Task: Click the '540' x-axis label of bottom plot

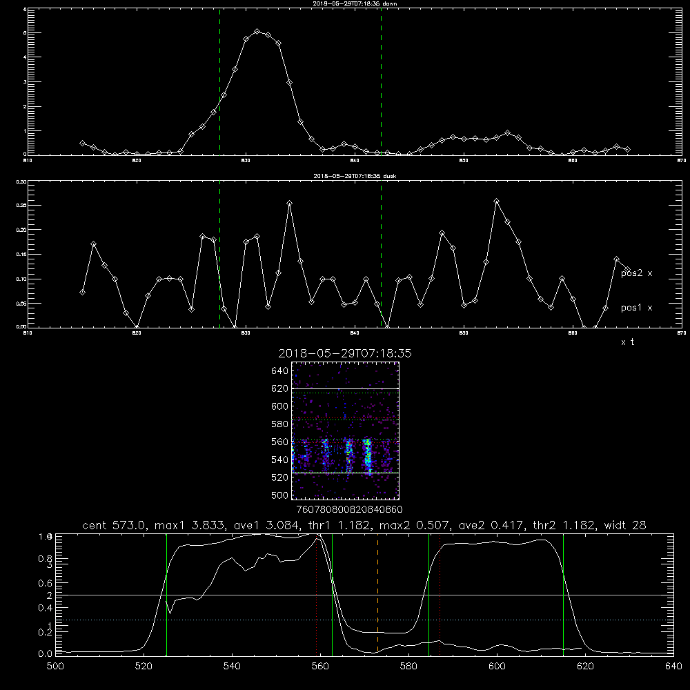Action: 232,667
